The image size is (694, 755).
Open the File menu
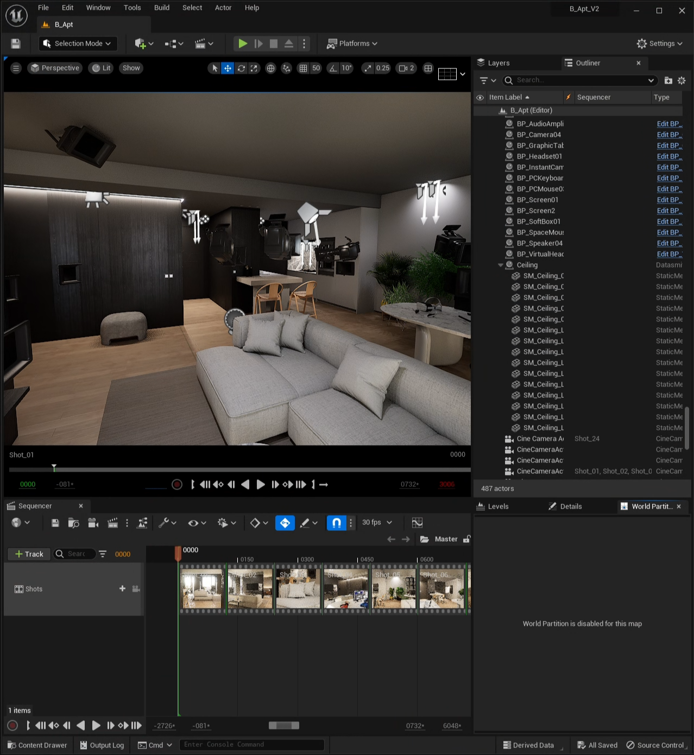point(43,8)
